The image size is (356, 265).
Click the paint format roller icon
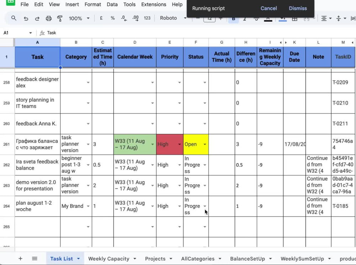click(60, 18)
